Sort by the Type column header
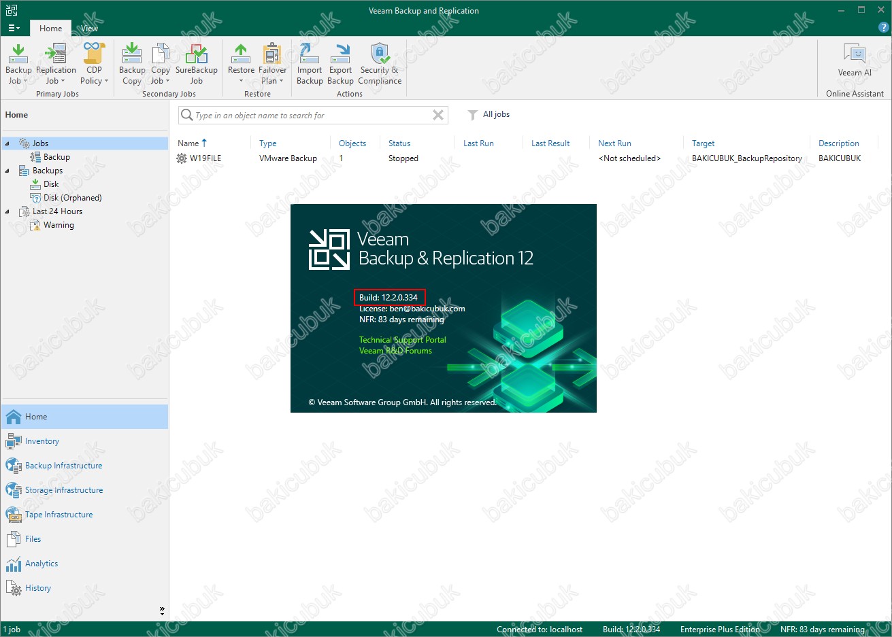The width and height of the screenshot is (892, 637). (267, 143)
